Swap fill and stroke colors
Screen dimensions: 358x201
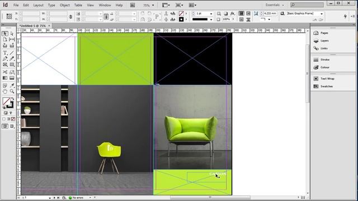12,99
